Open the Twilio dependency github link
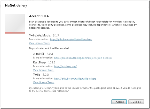 [x=75, y=79]
